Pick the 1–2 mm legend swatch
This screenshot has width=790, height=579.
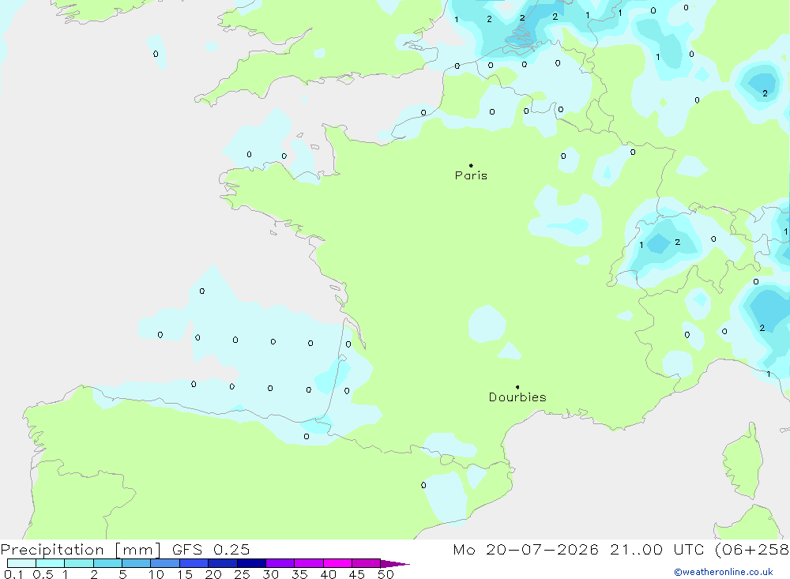click(79, 563)
